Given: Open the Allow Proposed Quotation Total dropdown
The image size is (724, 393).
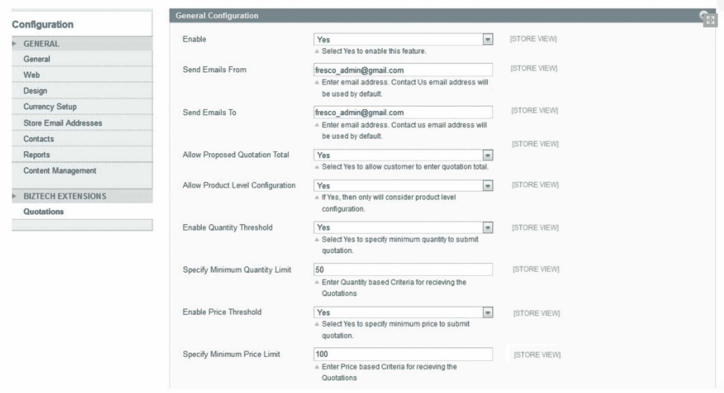Looking at the screenshot, I should [x=403, y=155].
